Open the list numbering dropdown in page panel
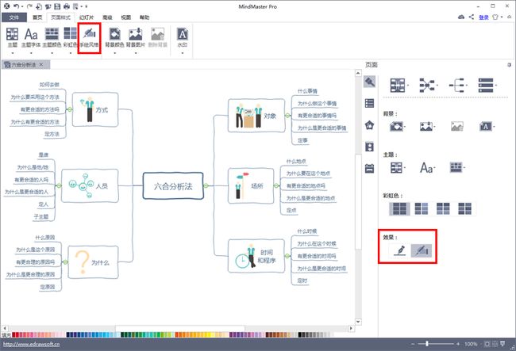Viewport: 516px width, 351px height. (487, 86)
